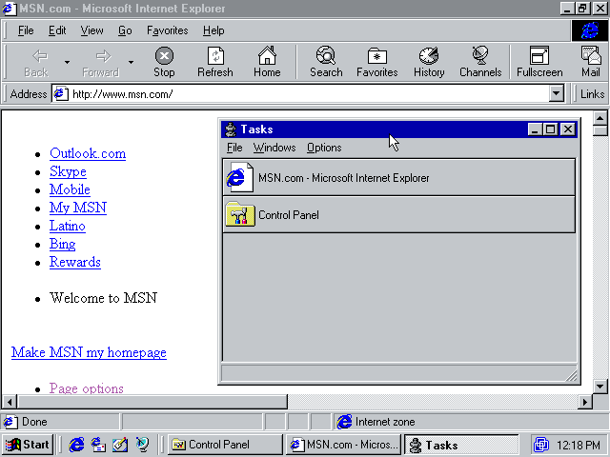
Task: Switch to Fullscreen mode
Action: 539,62
